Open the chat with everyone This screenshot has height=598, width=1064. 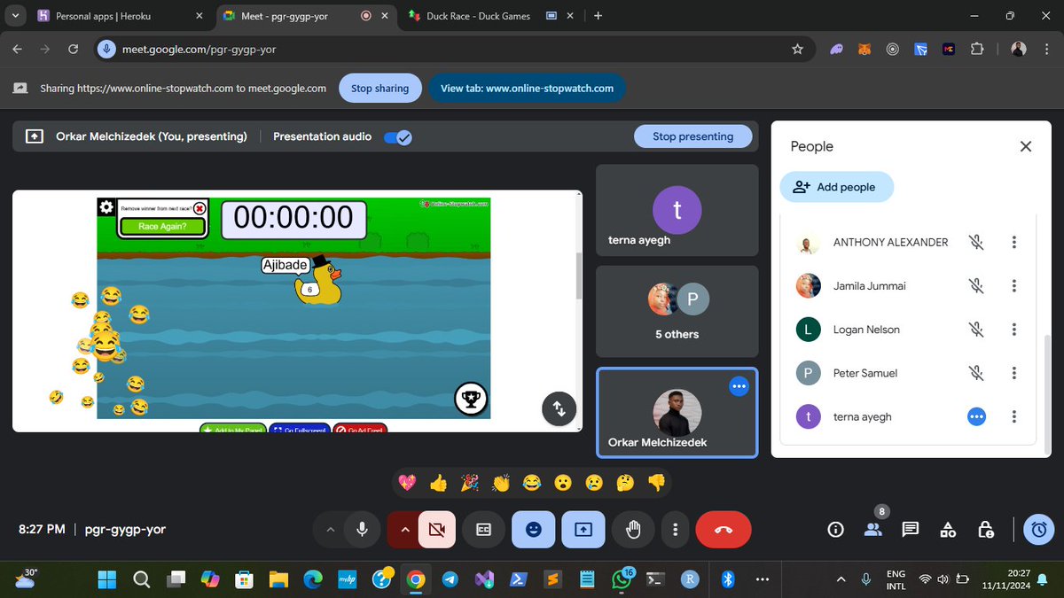pos(911,530)
